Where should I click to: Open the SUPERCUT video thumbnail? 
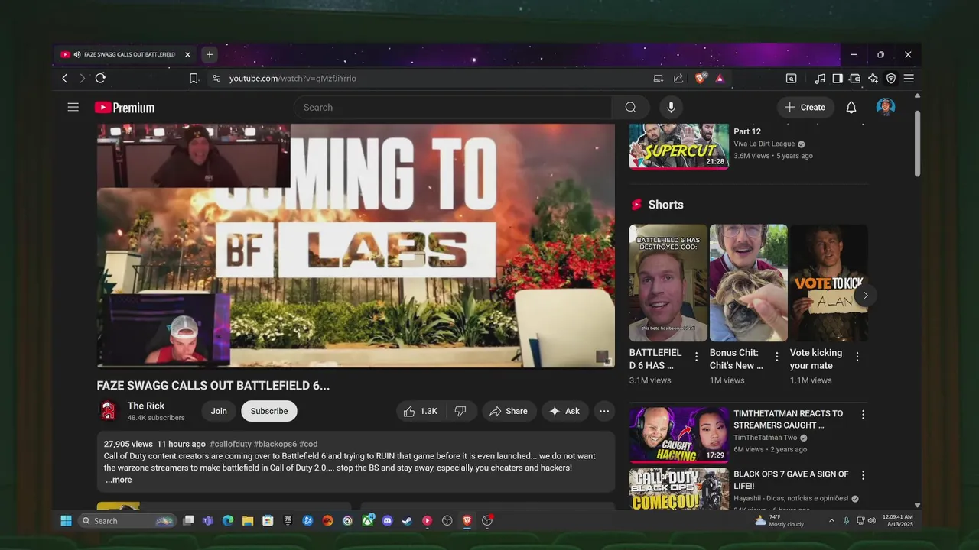click(678, 146)
